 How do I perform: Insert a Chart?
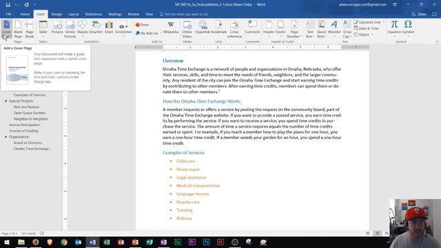(109, 28)
